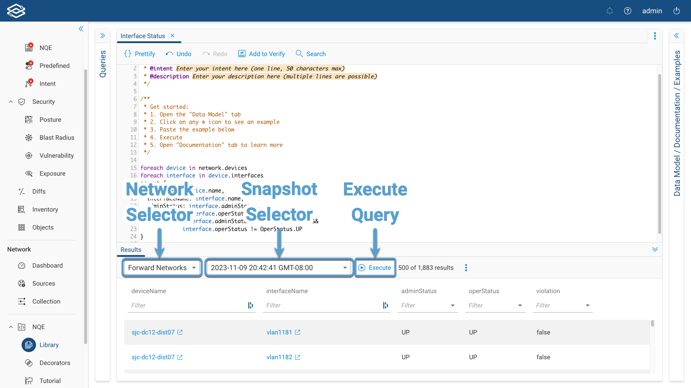
Task: Open the results more options kebab menu
Action: [x=466, y=268]
